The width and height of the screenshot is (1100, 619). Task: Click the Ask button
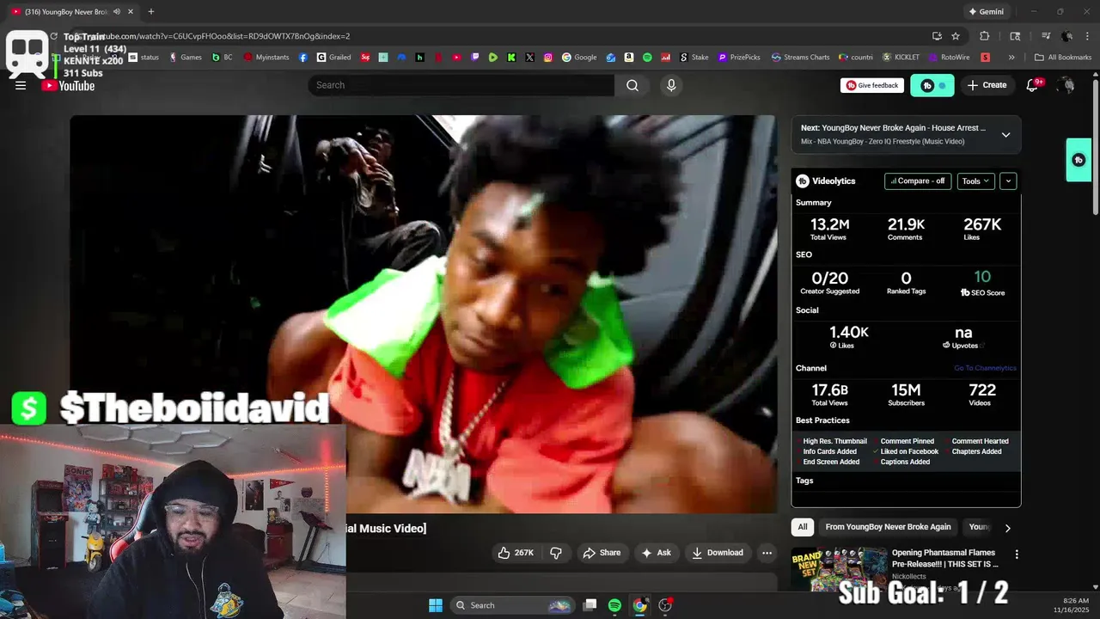point(657,553)
